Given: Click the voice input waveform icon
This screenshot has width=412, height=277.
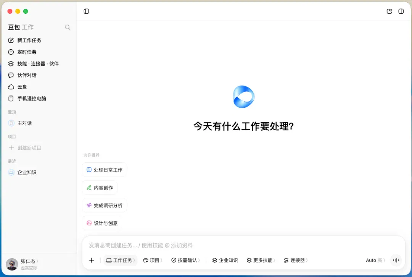Looking at the screenshot, I should coord(396,260).
